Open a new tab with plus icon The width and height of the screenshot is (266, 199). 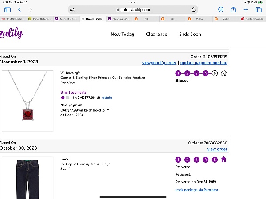tap(246, 9)
